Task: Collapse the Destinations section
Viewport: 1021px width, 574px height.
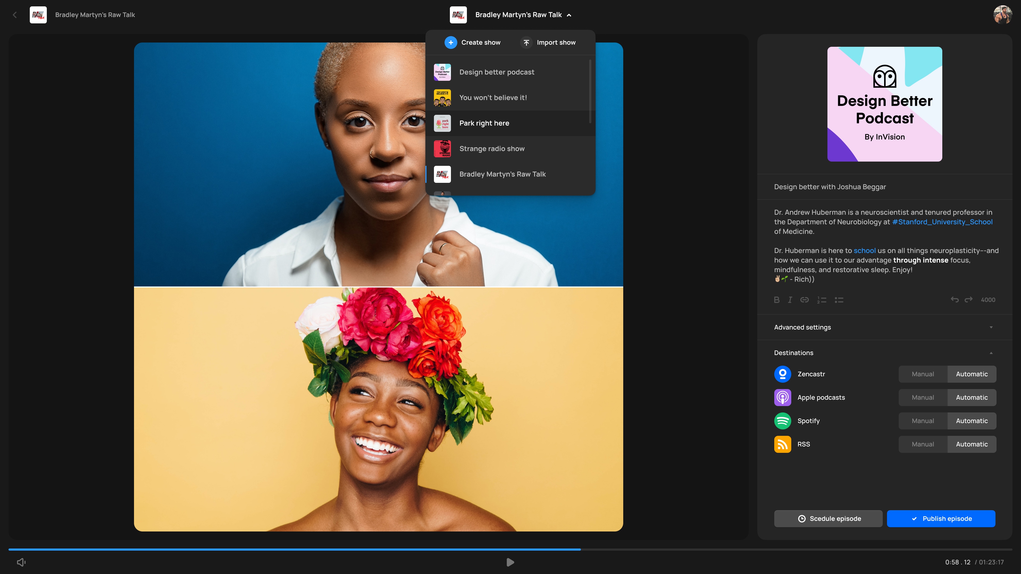Action: [x=991, y=353]
